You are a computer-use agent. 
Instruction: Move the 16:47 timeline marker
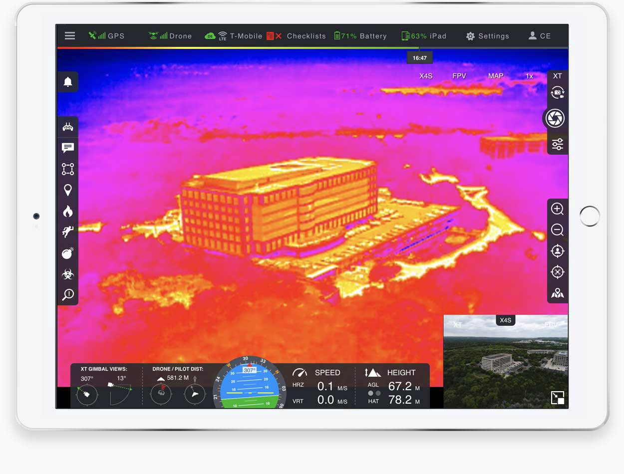pos(419,57)
